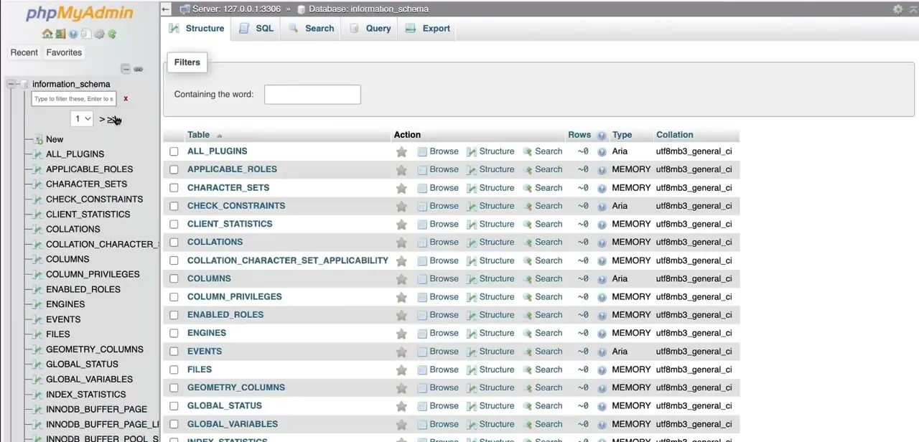Reload navigation panel green refresh icon

(112, 34)
